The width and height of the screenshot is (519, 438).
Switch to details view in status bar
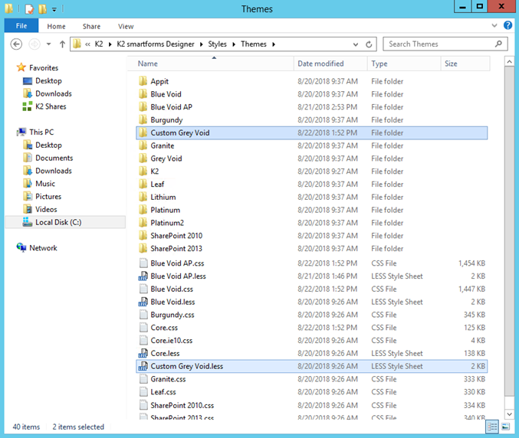(492, 427)
